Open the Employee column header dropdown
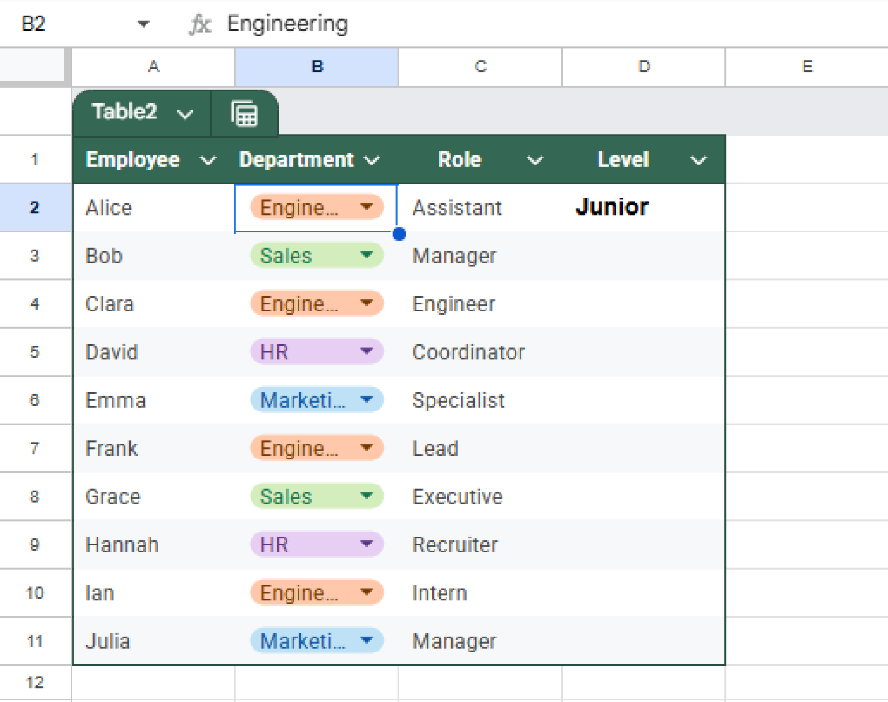888x702 pixels. (x=208, y=160)
